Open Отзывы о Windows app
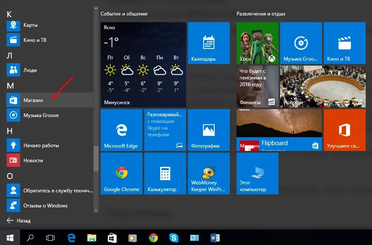Viewport: 372px width, 245px height. coord(49,206)
